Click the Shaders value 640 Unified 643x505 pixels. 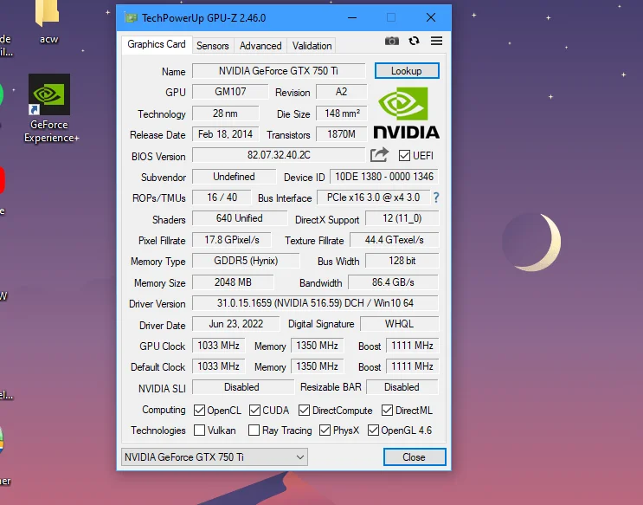[x=240, y=218]
